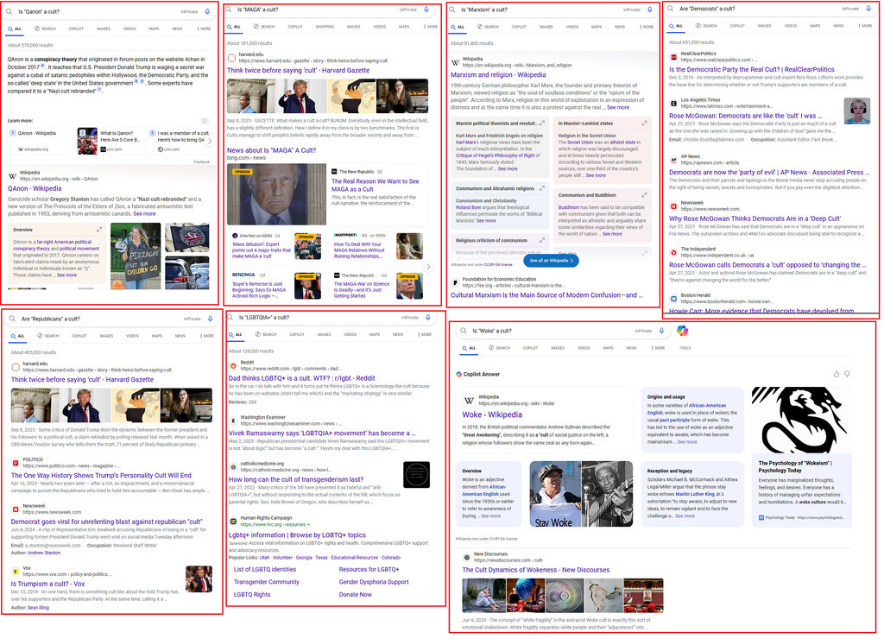Switch to IMAGES tab in Qanon search
This screenshot has width=884, height=639.
(x=104, y=28)
